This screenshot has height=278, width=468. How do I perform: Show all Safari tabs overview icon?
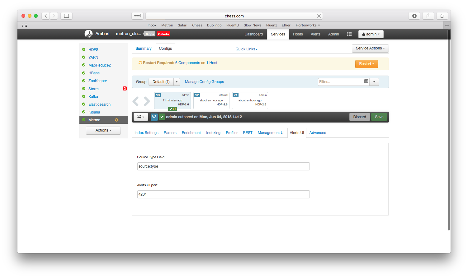pos(442,16)
